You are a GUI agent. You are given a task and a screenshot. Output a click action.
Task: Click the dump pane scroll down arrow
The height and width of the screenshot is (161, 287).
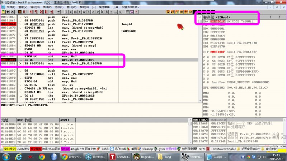click(x=190, y=142)
